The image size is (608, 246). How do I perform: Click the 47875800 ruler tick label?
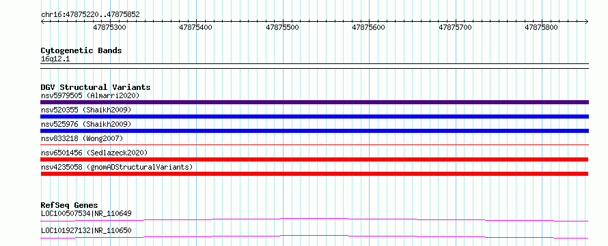coord(542,27)
